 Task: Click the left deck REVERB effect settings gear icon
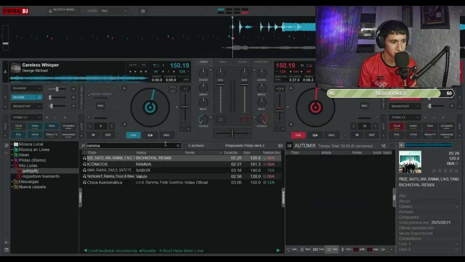coord(73,97)
